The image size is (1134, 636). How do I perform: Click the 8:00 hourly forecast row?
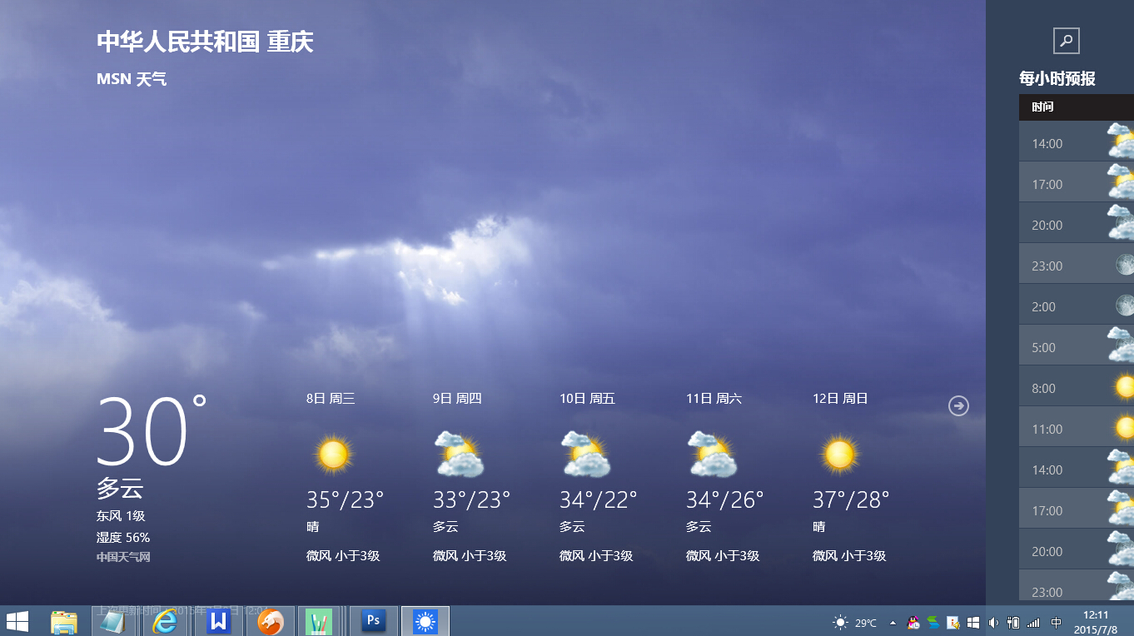[1076, 388]
